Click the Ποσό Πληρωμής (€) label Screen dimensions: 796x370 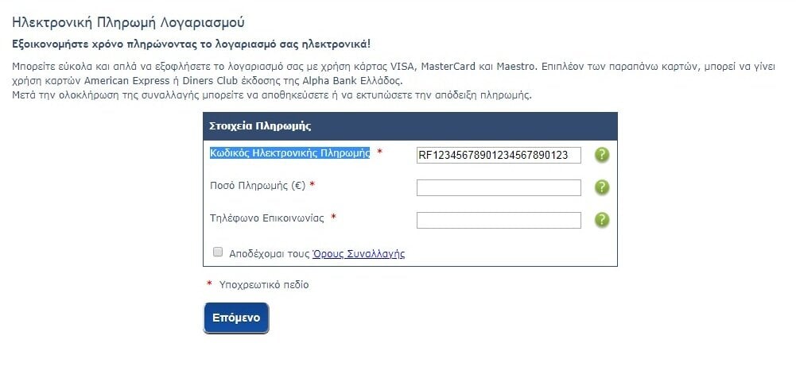click(258, 186)
